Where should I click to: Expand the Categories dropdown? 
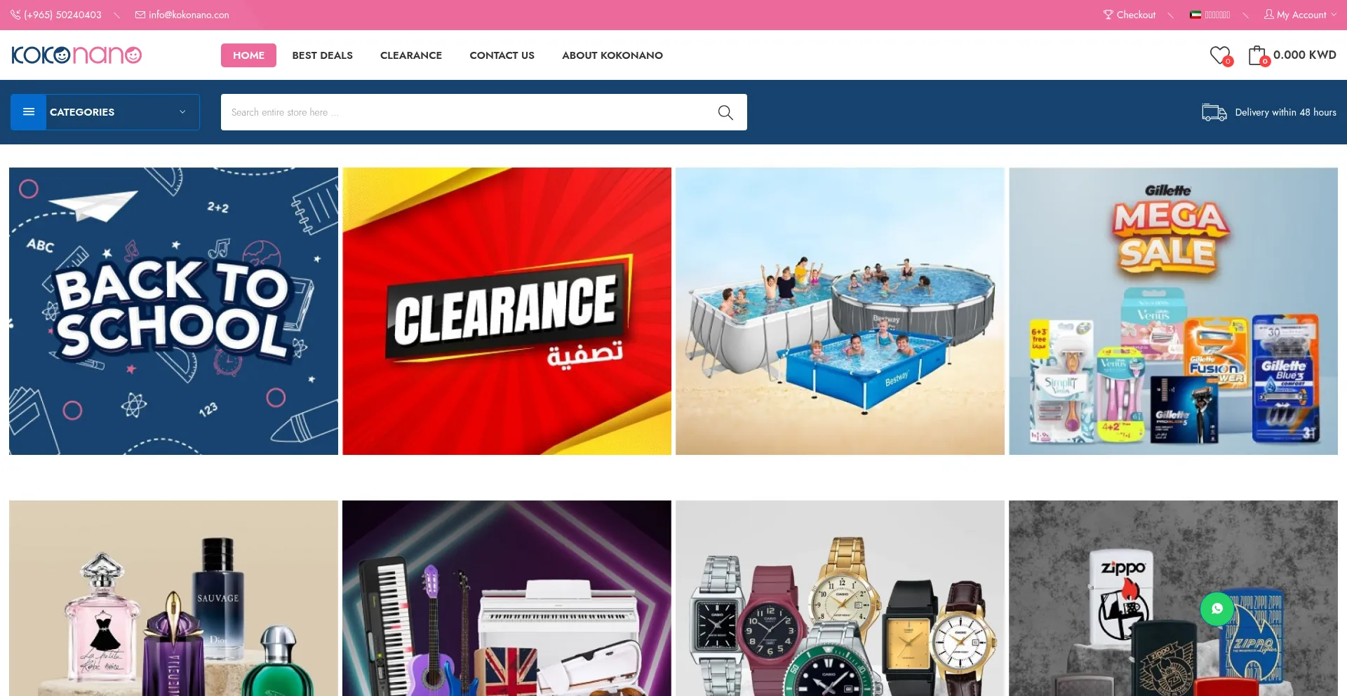coord(105,112)
